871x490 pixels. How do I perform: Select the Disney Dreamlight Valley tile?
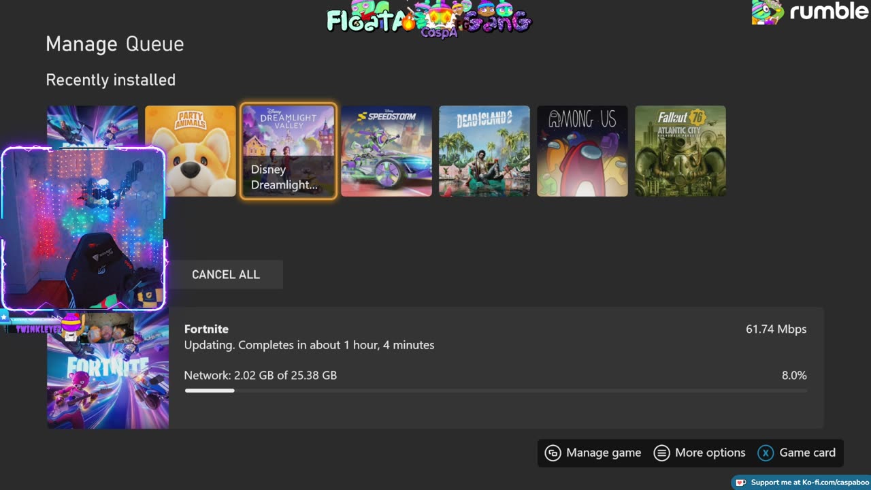(x=289, y=151)
